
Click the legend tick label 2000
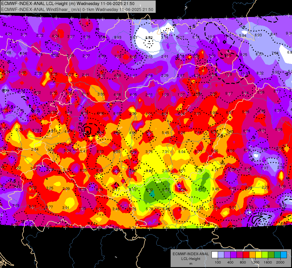click(x=280, y=262)
